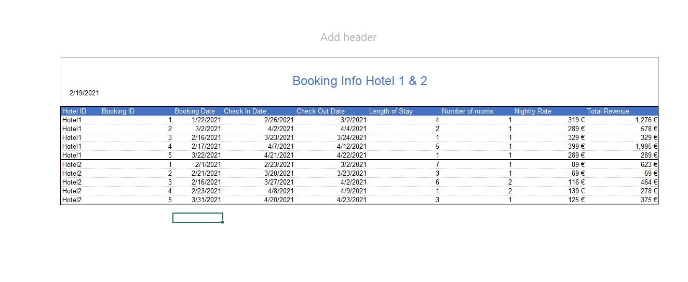688x282 pixels.
Task: Click the check-out date 4/22/2021
Action: coord(352,155)
